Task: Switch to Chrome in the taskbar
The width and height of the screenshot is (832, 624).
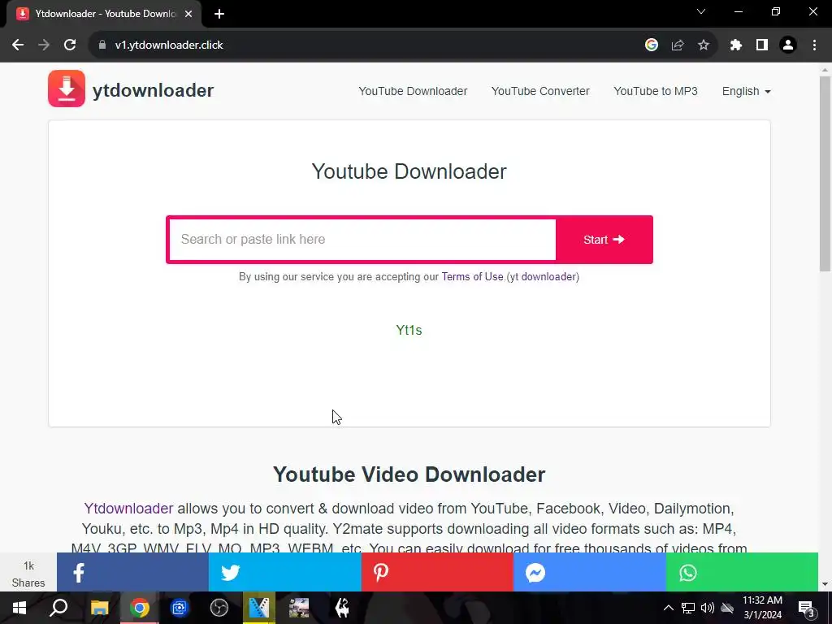Action: pyautogui.click(x=140, y=608)
